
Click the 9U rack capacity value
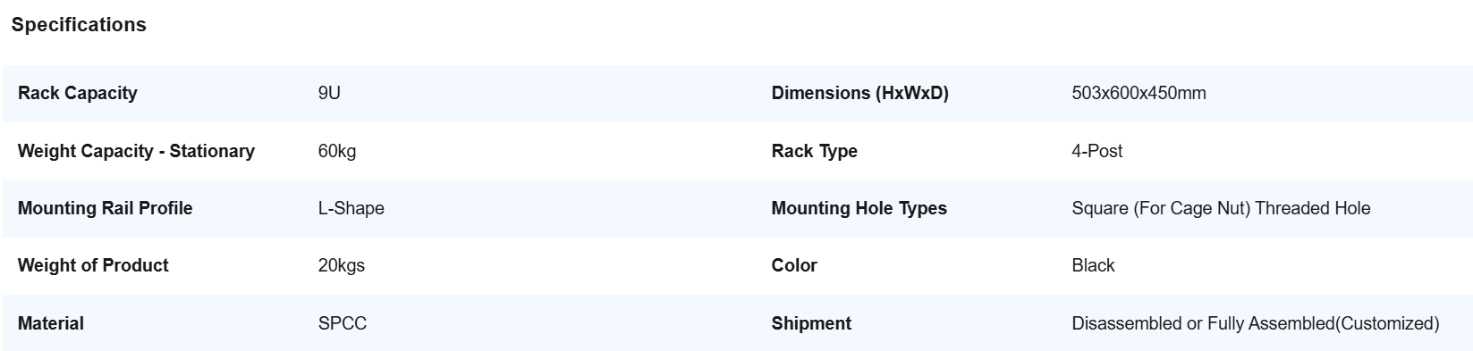[x=329, y=93]
